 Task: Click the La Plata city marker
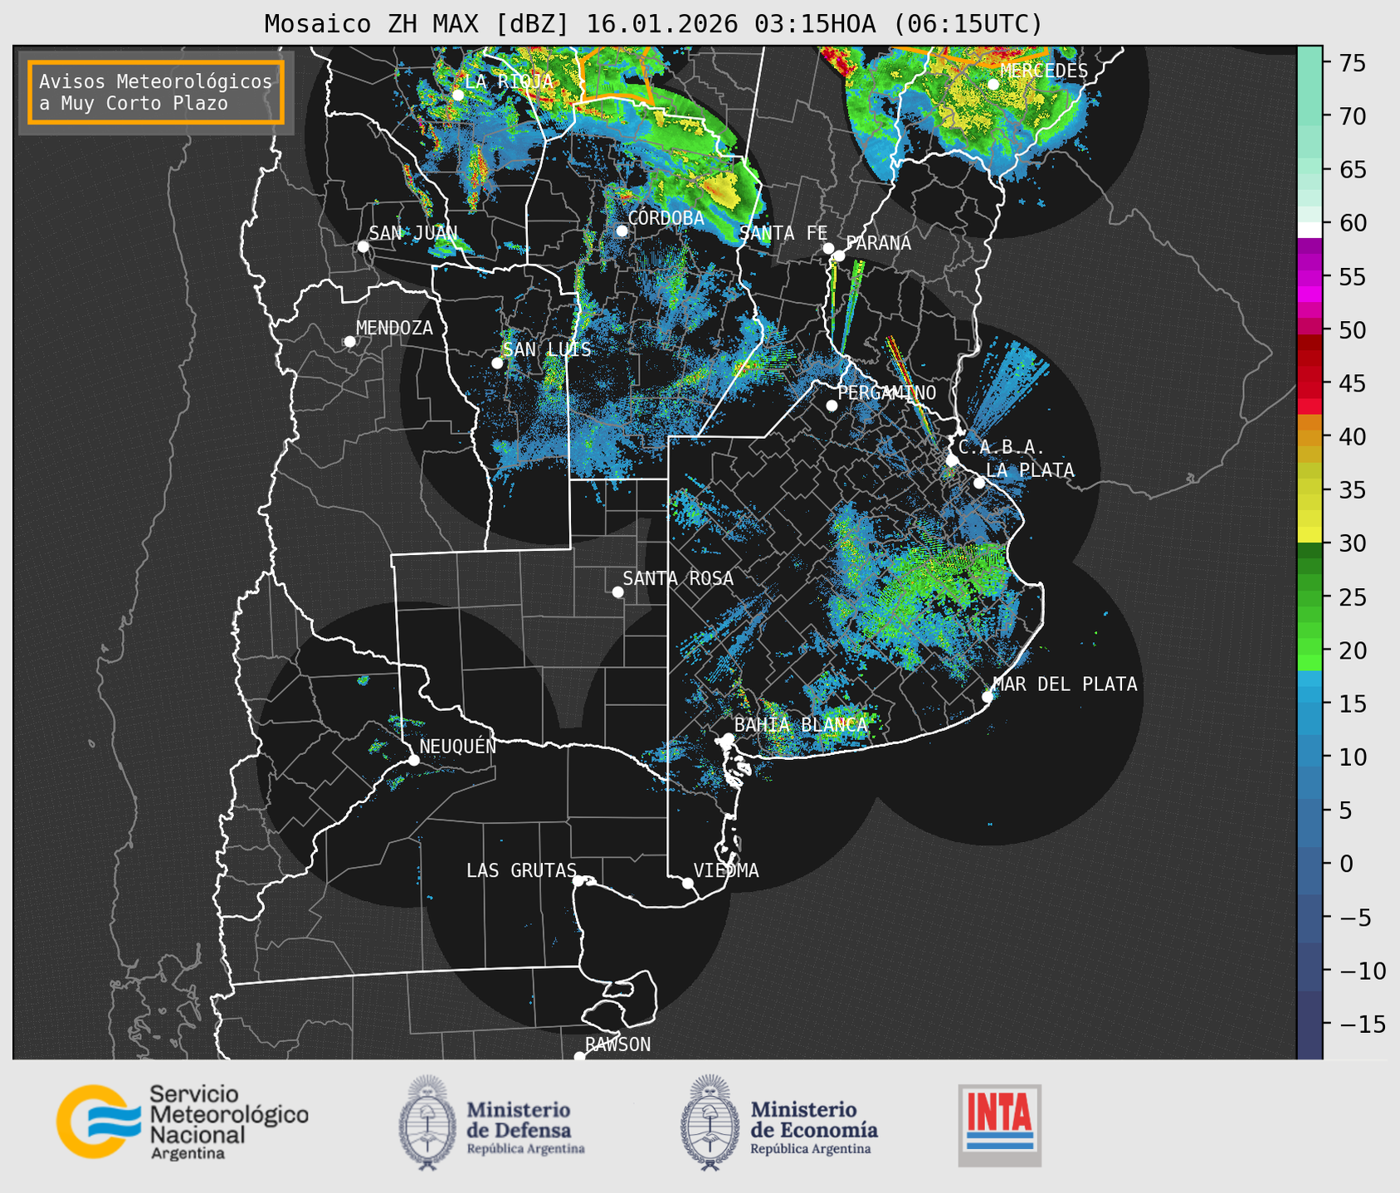tap(979, 483)
